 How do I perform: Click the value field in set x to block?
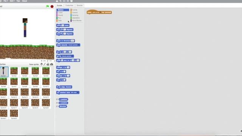[x=65, y=71]
